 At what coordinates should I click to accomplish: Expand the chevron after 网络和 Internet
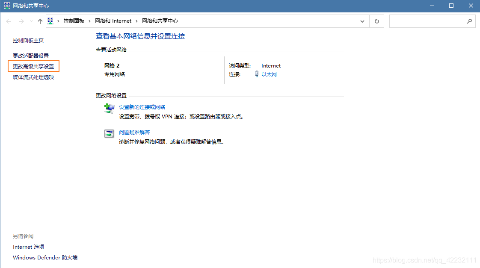pos(136,21)
